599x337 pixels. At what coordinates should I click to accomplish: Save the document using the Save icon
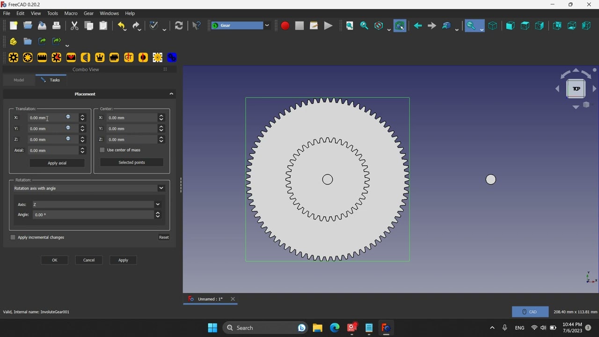coord(42,26)
